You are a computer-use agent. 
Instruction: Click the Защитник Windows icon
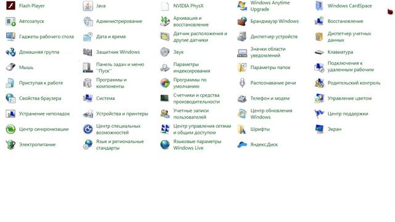[88, 52]
